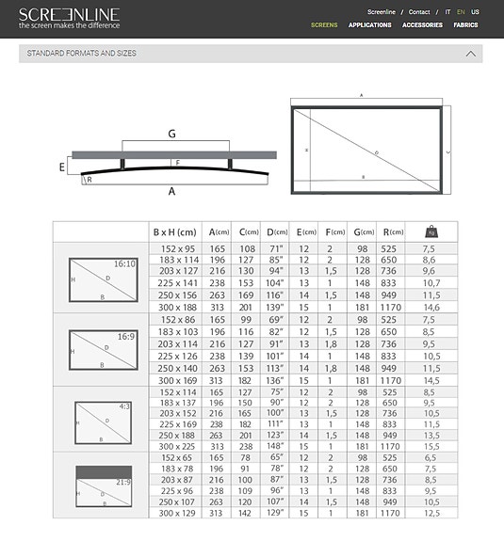
Task: Click the front-view screen frame diagram
Action: pyautogui.click(x=370, y=145)
